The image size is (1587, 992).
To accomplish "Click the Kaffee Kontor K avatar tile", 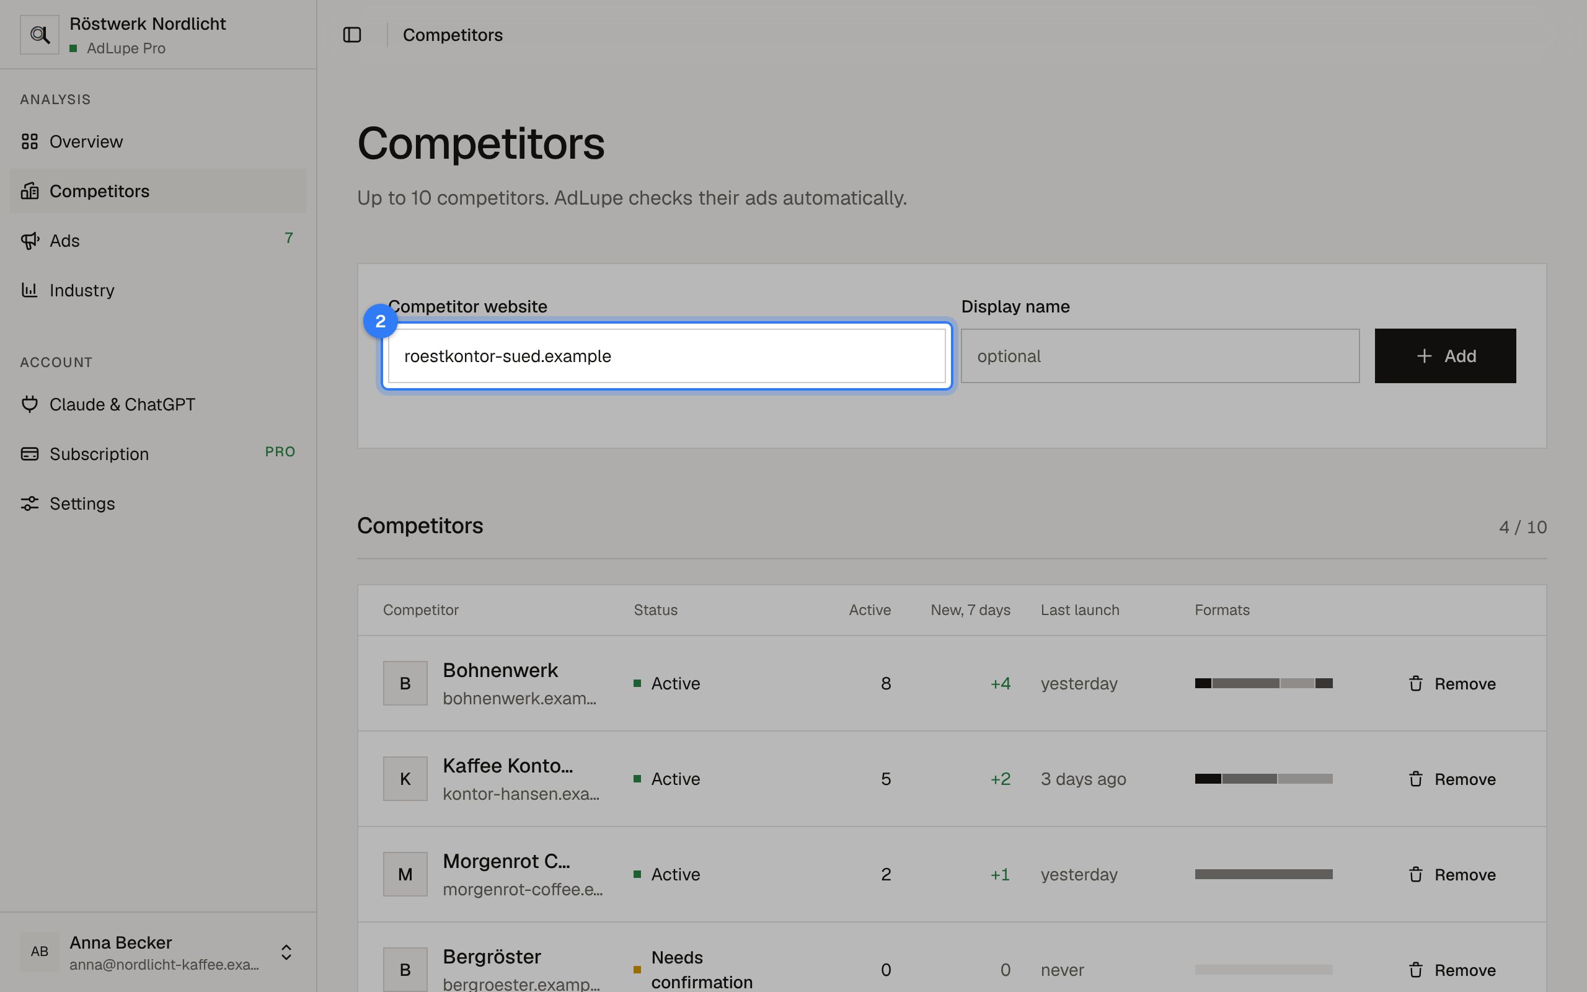I will tap(405, 779).
